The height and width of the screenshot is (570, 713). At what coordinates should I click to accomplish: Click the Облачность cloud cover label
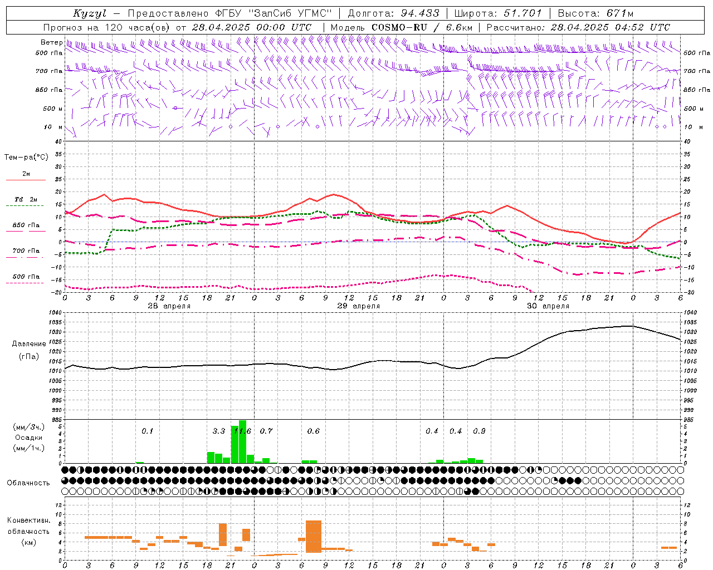point(28,483)
